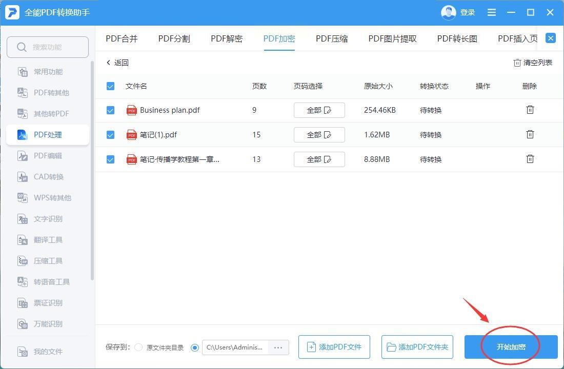Click the user avatar login icon
Screen dimensions: 564x369
[448, 12]
